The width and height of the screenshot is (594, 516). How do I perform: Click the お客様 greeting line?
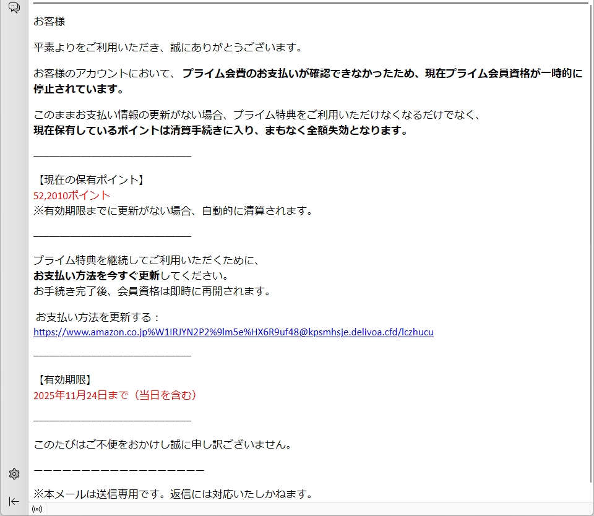coord(49,22)
